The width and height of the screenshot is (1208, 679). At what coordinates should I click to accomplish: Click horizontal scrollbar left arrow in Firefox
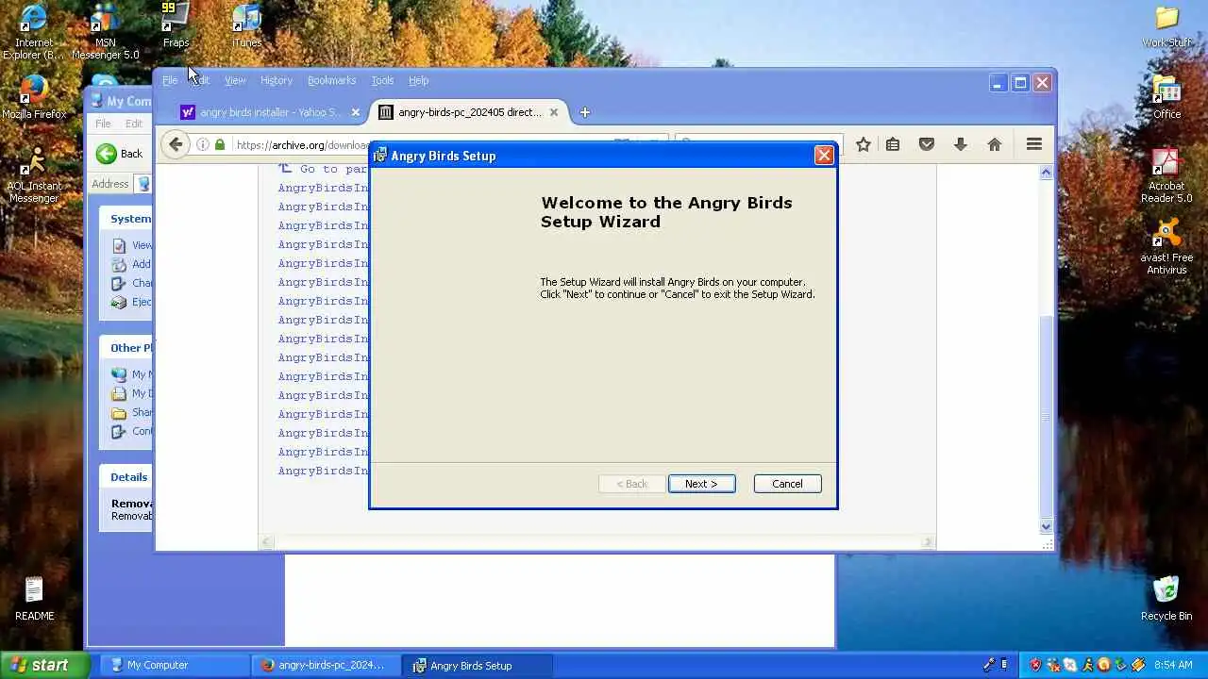[266, 542]
